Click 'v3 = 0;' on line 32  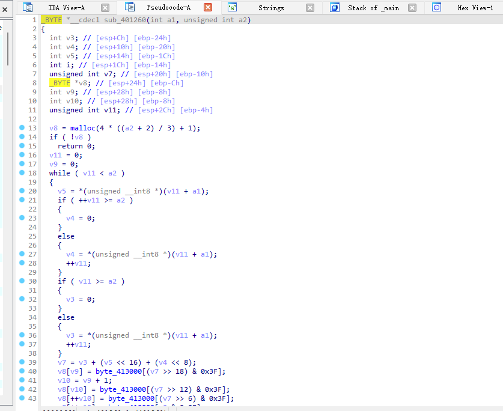pos(81,299)
